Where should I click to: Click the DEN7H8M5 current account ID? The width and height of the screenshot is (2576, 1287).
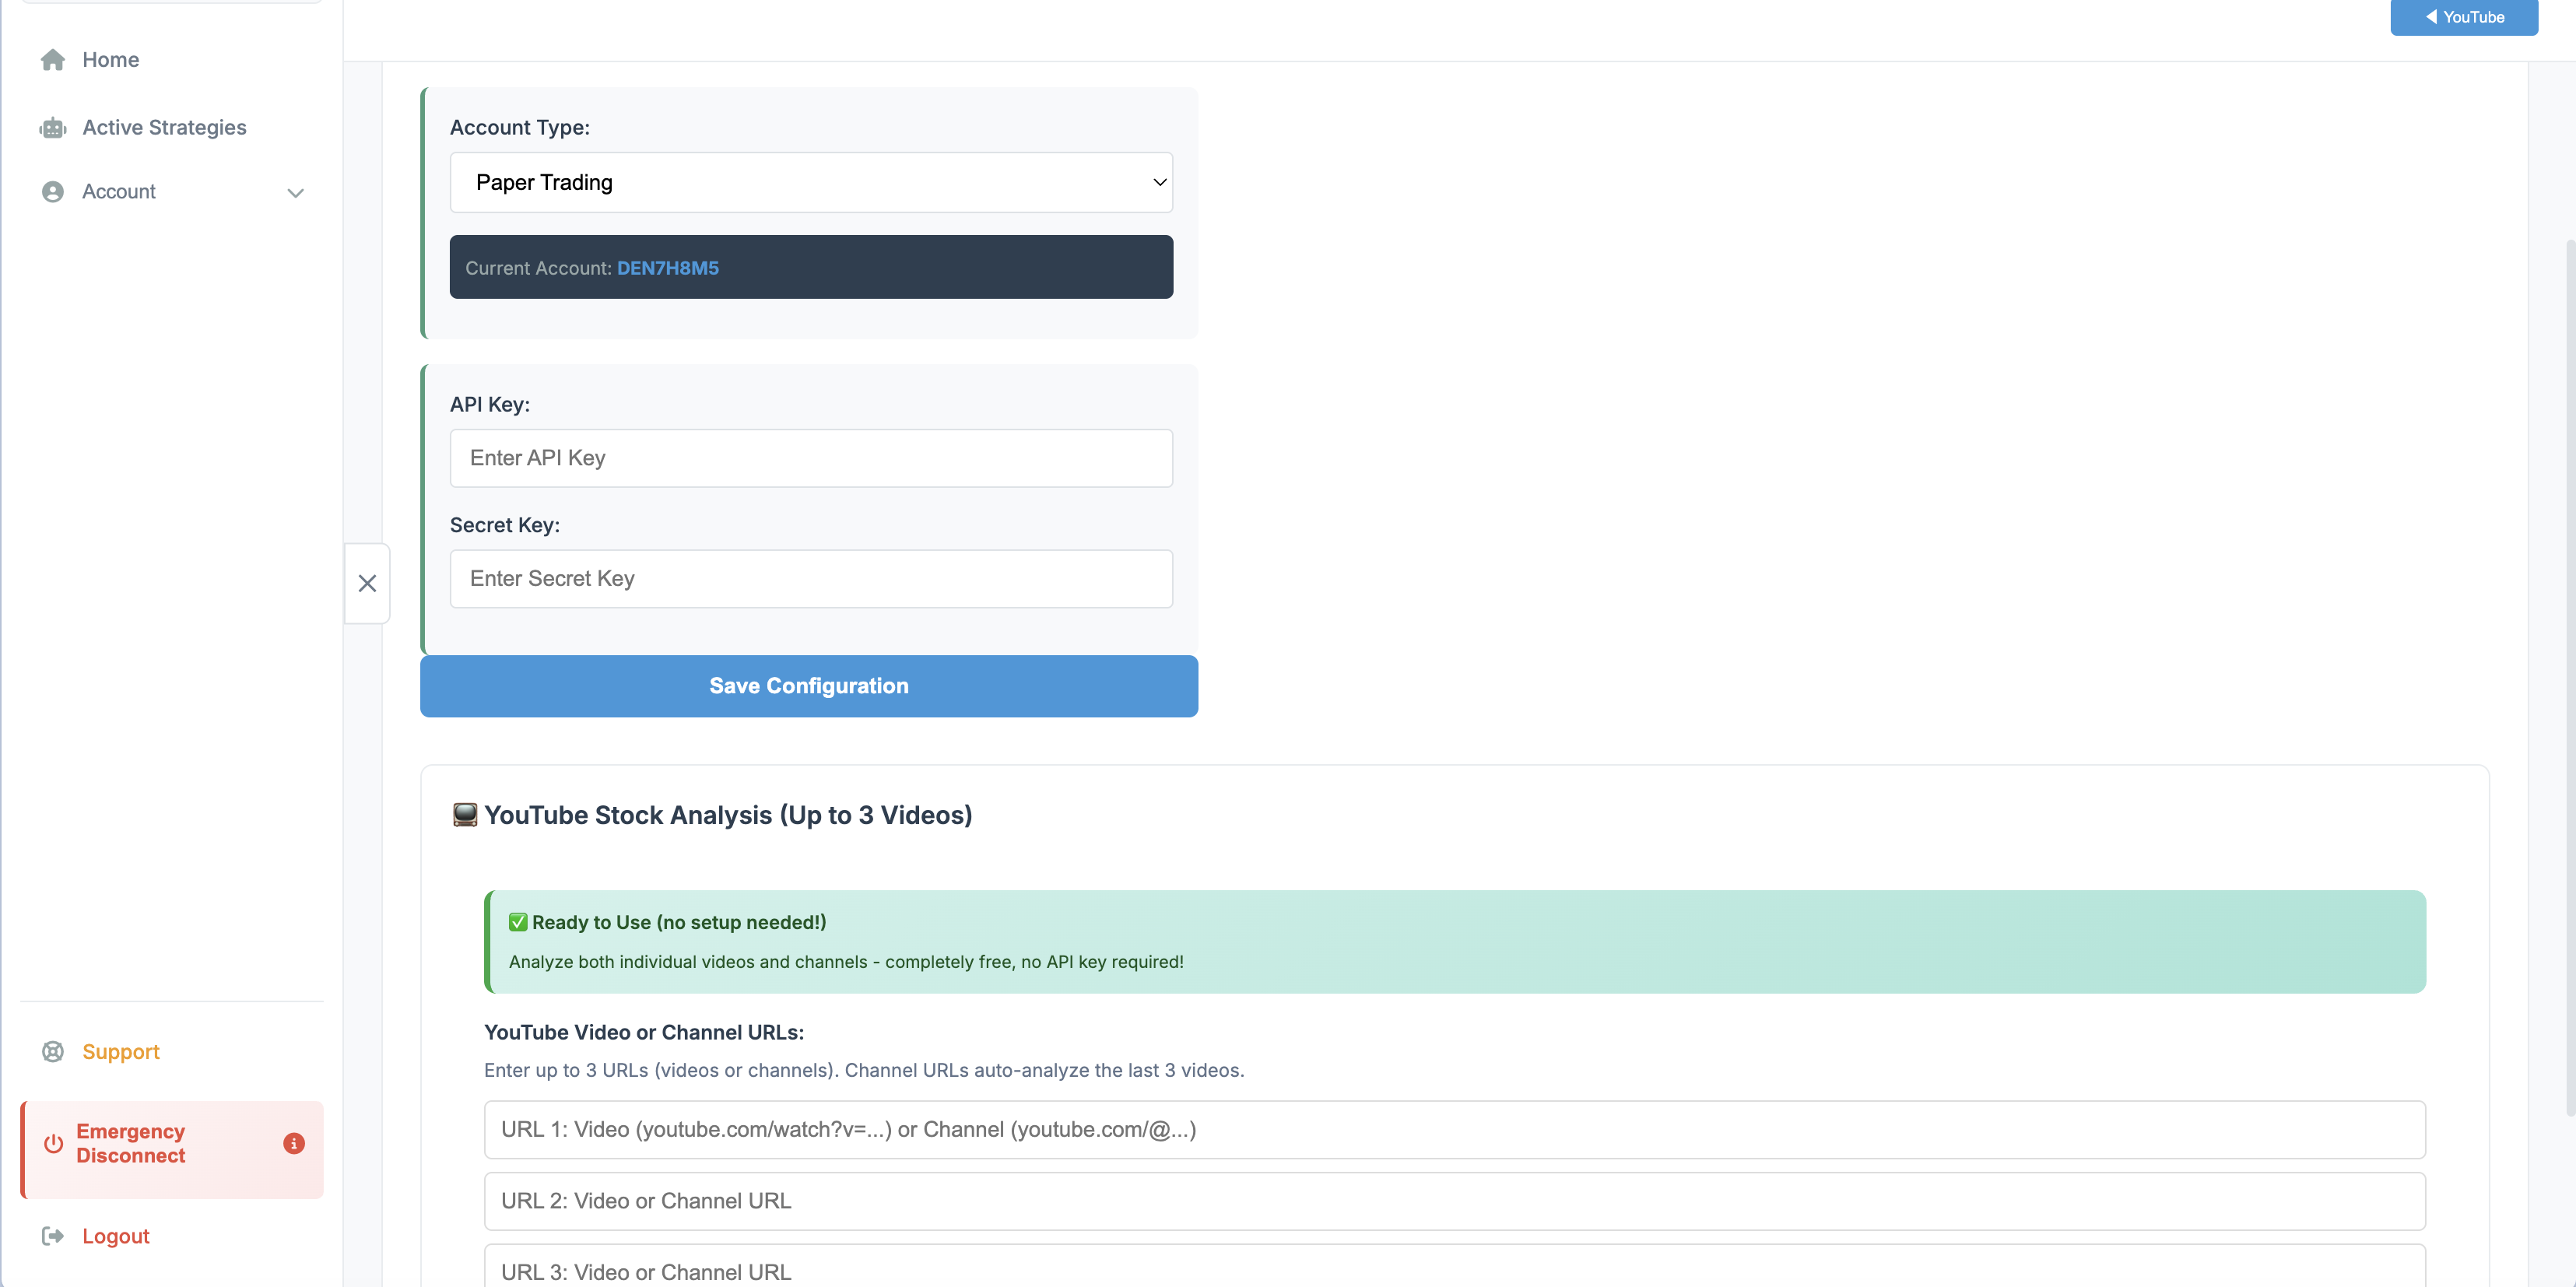668,268
